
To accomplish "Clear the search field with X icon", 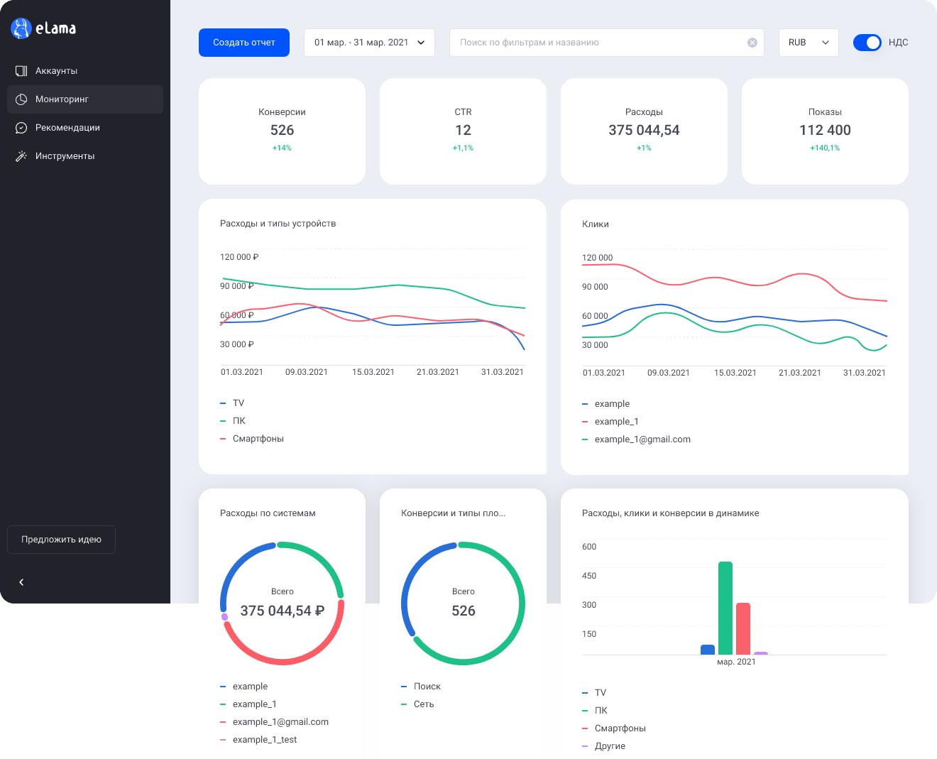I will (x=752, y=43).
